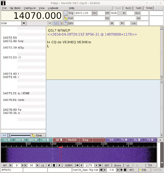This screenshot has width=164, height=173.
Task: Open the File menu
Action: [4, 8]
